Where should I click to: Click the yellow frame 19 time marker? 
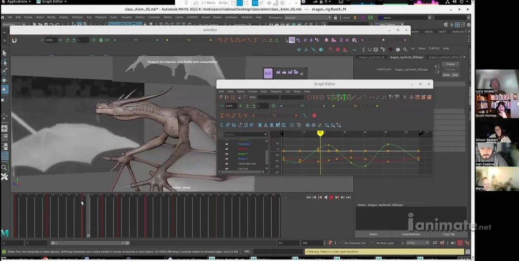coord(320,133)
